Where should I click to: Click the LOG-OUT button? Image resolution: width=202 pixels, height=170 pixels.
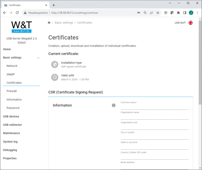[x=180, y=23]
